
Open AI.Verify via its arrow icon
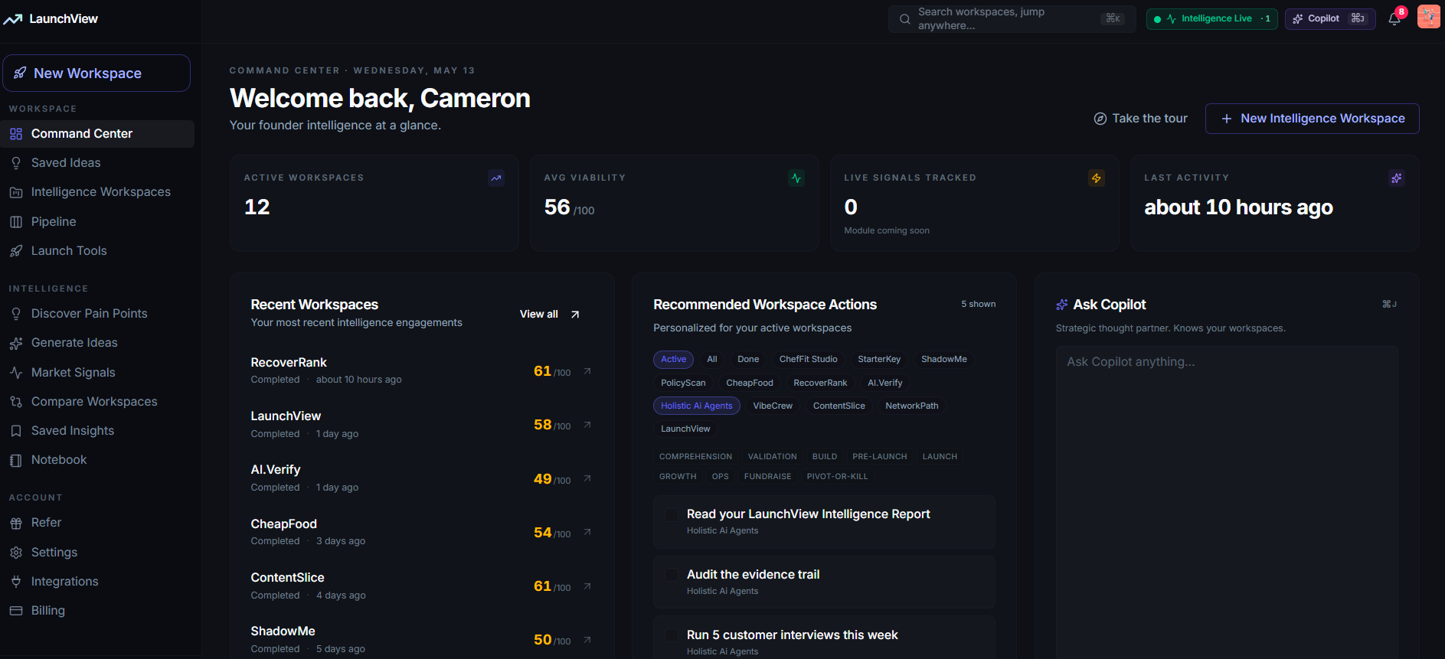(x=587, y=478)
